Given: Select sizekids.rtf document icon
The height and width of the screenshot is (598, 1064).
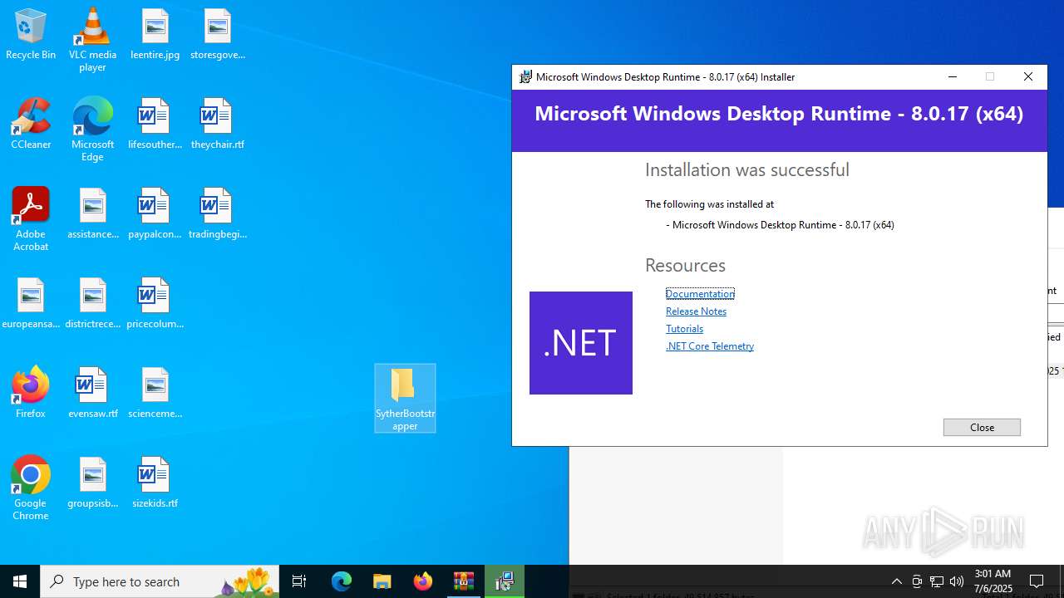Looking at the screenshot, I should click(155, 483).
